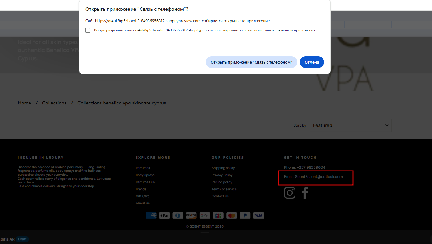Viewport: 432px width, 244px height.
Task: Click the "GET IN TOUCH" footer heading
Action: [x=300, y=157]
